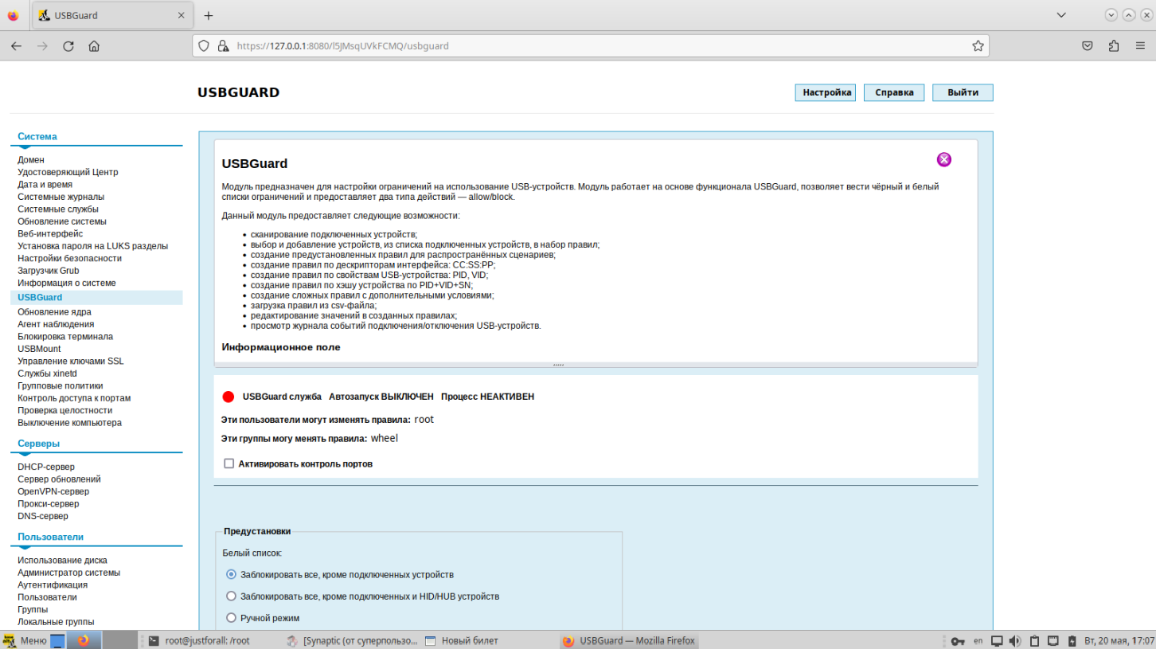Viewport: 1156px width, 649px height.
Task: Go back to the previous page
Action: 16,46
